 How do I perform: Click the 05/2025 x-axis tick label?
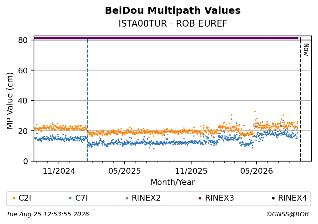tap(124, 171)
